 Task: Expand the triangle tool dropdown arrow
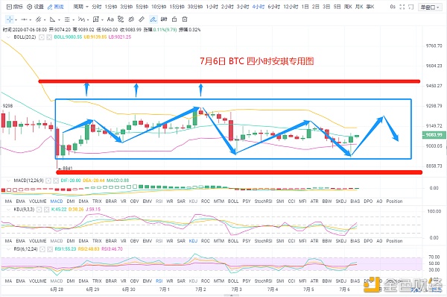pyautogui.click(x=59, y=20)
